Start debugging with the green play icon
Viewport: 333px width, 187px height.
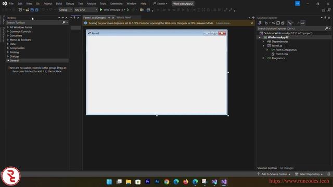(101, 10)
